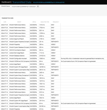Image resolution: width=107 pixels, height=110 pixels.
Task: Click the 413 ms execution time cell
Action: tap(41, 109)
